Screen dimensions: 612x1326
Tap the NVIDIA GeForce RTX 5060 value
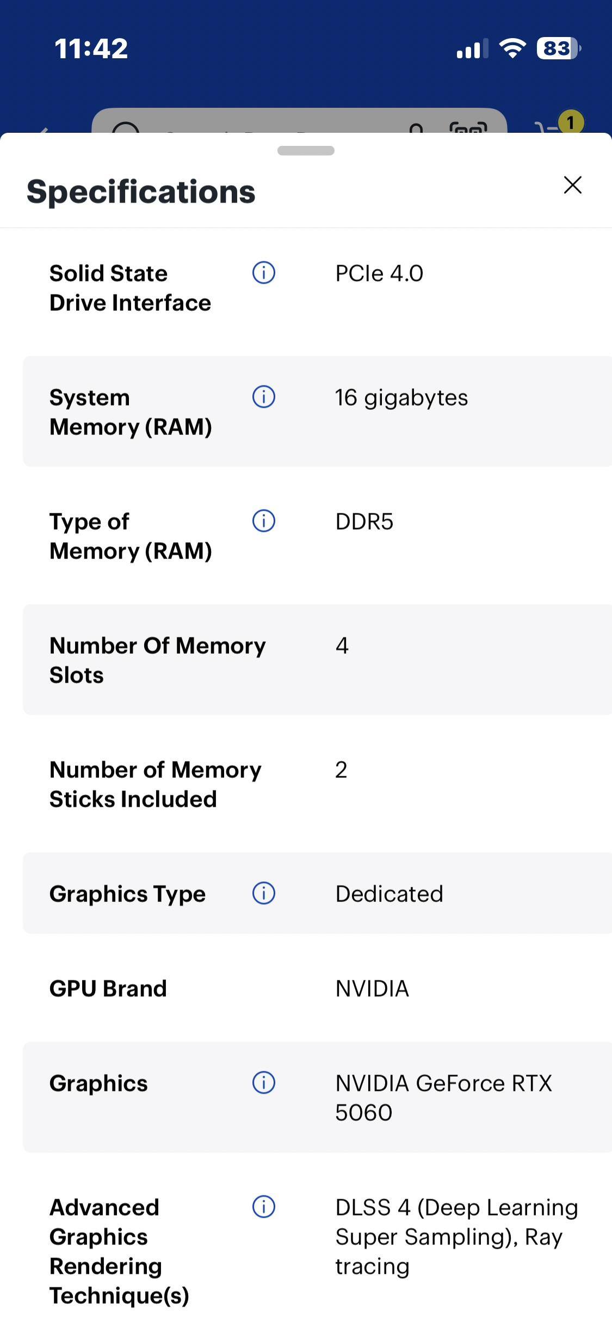(443, 1097)
